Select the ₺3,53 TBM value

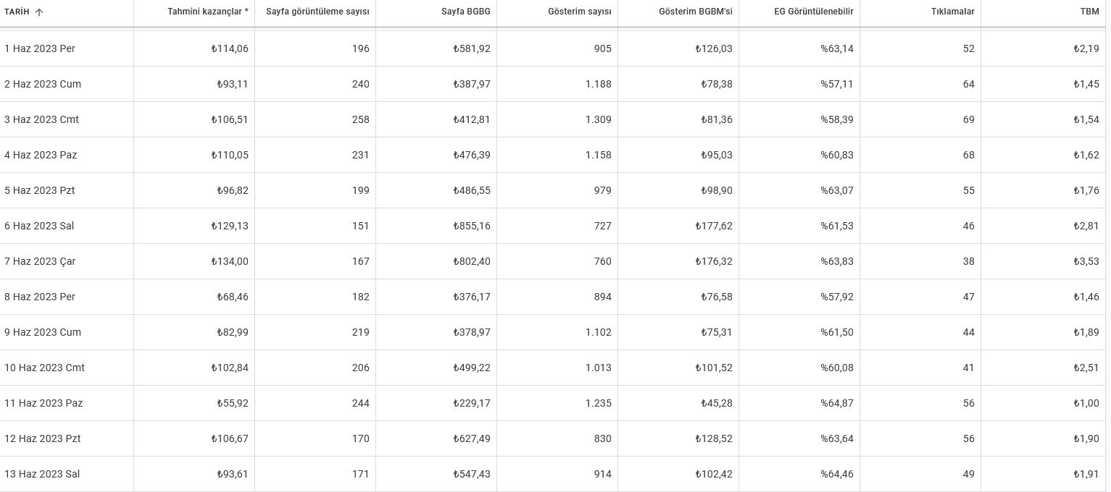coord(1086,261)
